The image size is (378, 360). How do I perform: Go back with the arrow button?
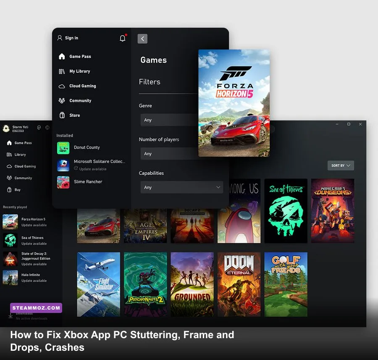pos(142,39)
